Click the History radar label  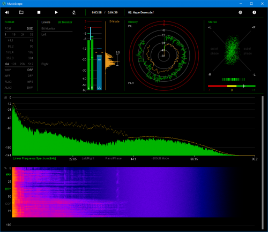pyautogui.click(x=133, y=22)
